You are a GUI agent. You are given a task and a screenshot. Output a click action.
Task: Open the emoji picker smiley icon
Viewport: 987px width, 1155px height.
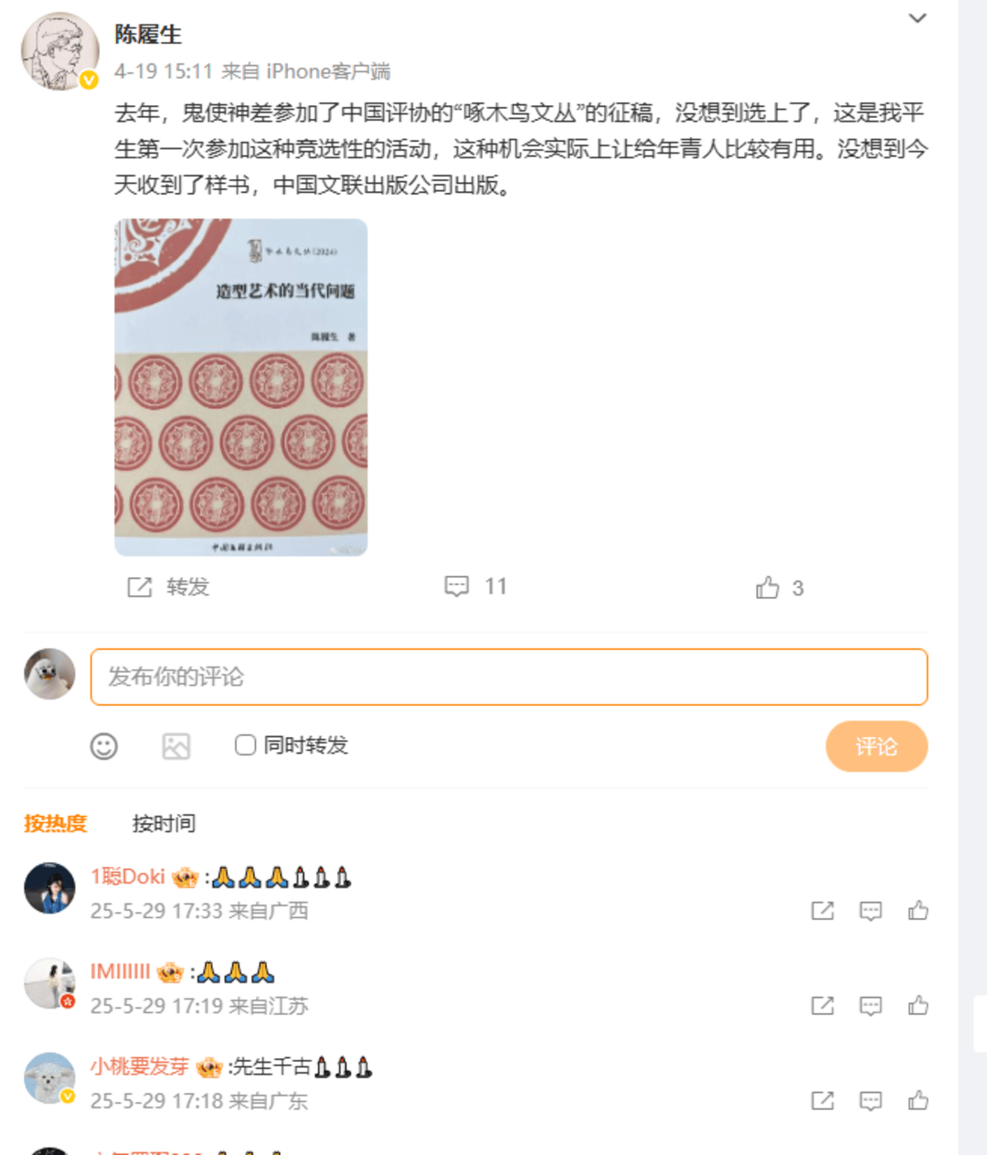click(x=104, y=746)
